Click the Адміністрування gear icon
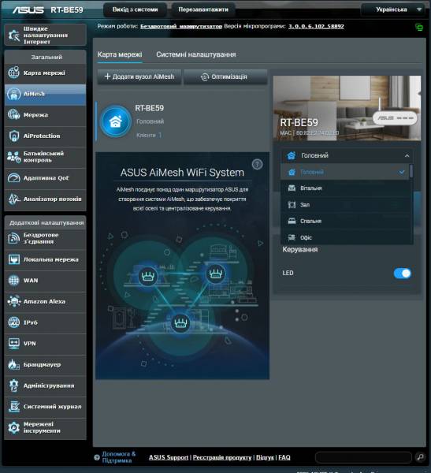 pyautogui.click(x=14, y=385)
